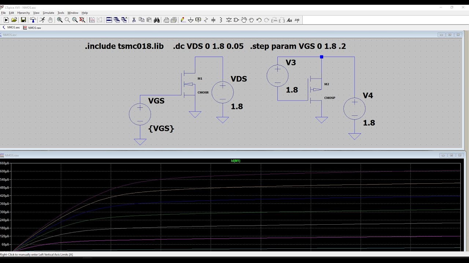
Task: Maximize the NMOS.asc schematic window
Action: 450,35
